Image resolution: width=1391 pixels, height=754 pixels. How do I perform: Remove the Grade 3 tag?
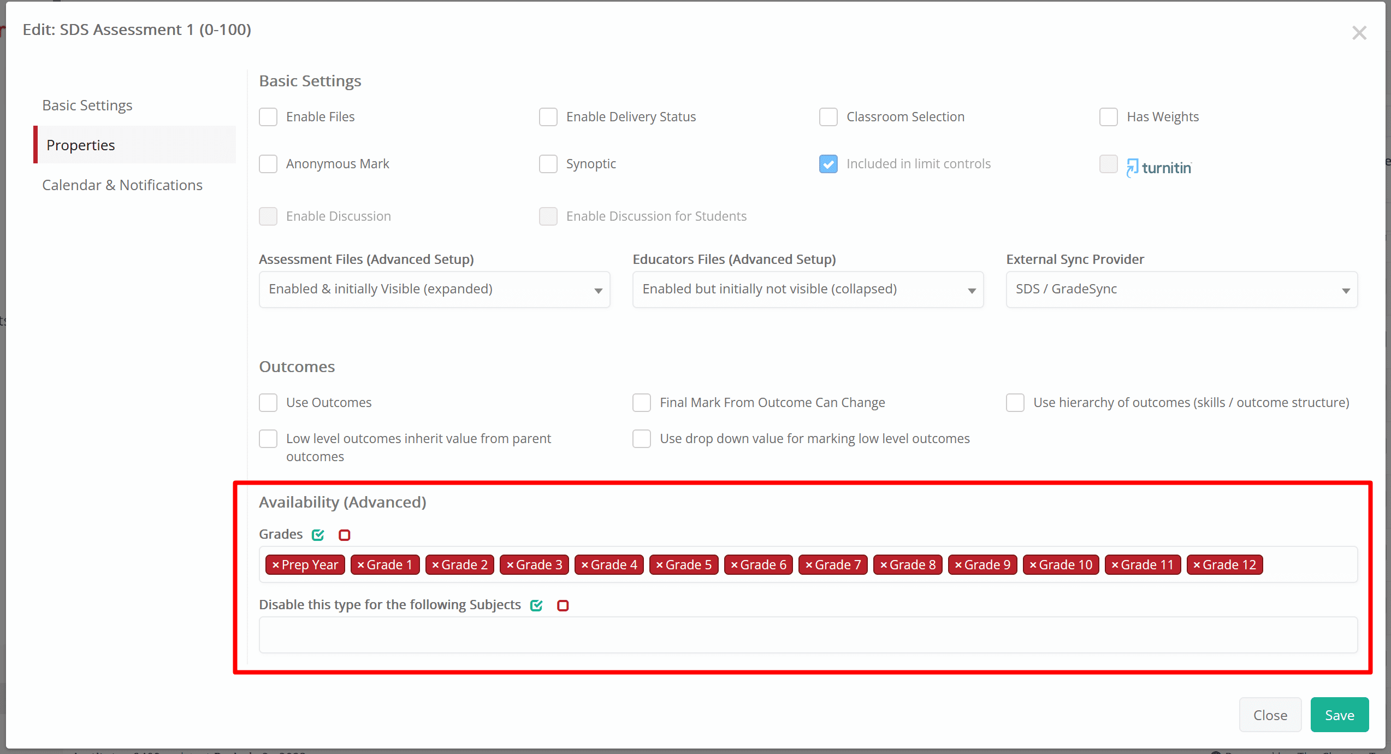[510, 565]
